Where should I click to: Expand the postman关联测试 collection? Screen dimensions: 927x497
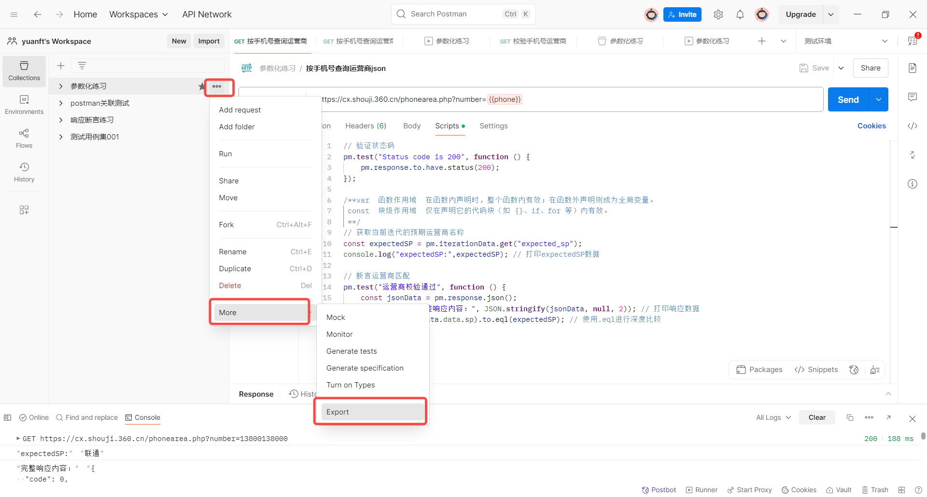pyautogui.click(x=61, y=103)
